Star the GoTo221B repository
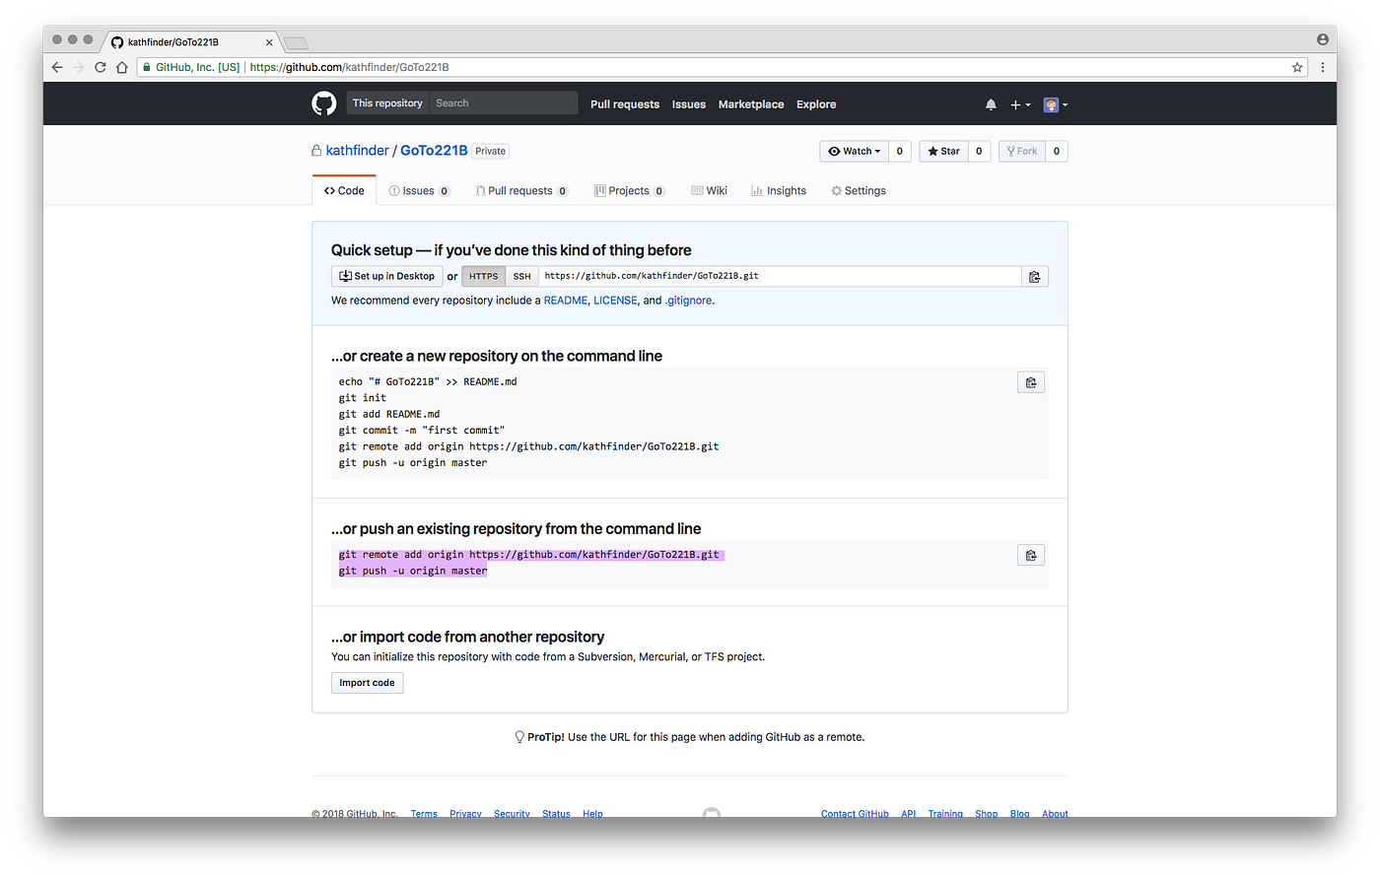This screenshot has height=879, width=1380. [942, 151]
